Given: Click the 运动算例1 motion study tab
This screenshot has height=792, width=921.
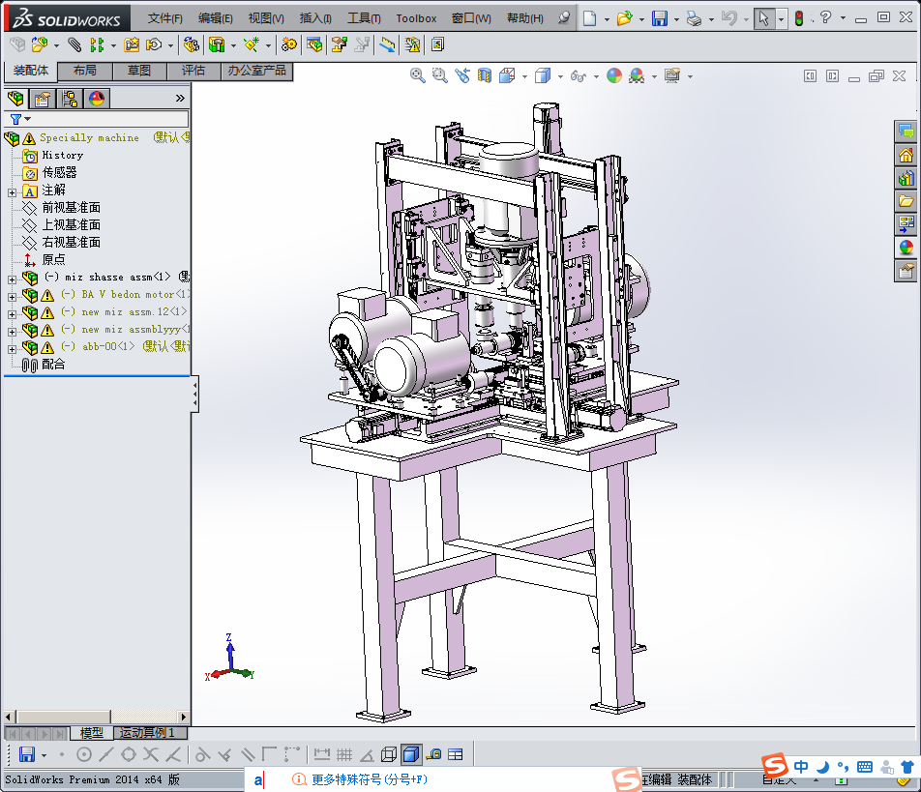Looking at the screenshot, I should coord(147,733).
